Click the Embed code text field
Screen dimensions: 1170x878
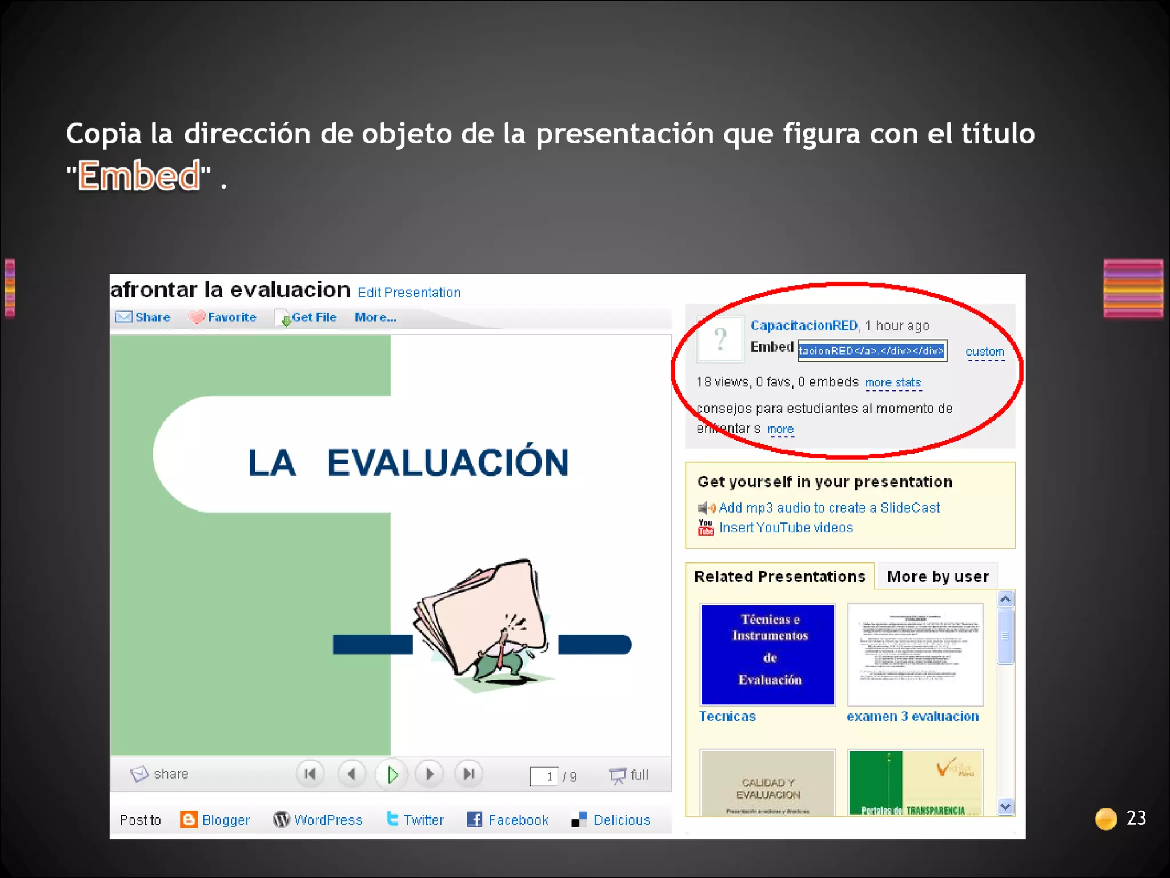coord(871,351)
